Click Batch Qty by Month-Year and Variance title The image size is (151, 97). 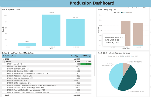pos(114,53)
